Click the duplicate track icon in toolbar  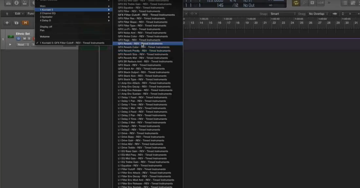[16, 23]
